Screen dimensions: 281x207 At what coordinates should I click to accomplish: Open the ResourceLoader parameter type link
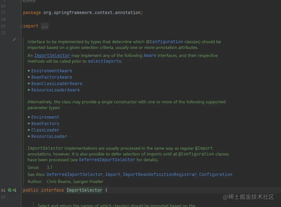49,136
